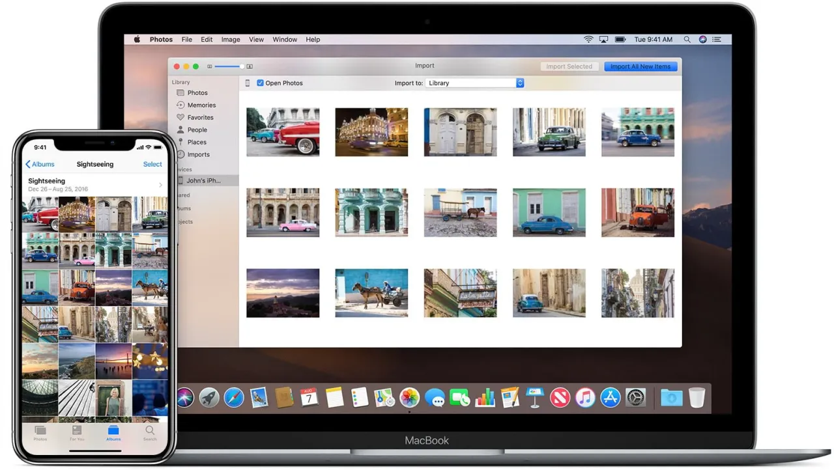834x470 pixels.
Task: Open the Photos app icon in the Dock
Action: coord(409,397)
